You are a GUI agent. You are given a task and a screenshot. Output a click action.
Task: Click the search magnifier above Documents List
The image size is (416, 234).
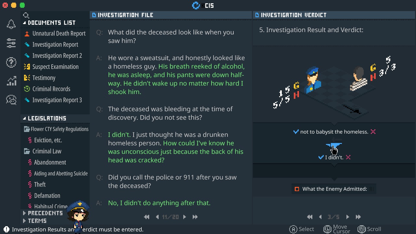coord(26,15)
